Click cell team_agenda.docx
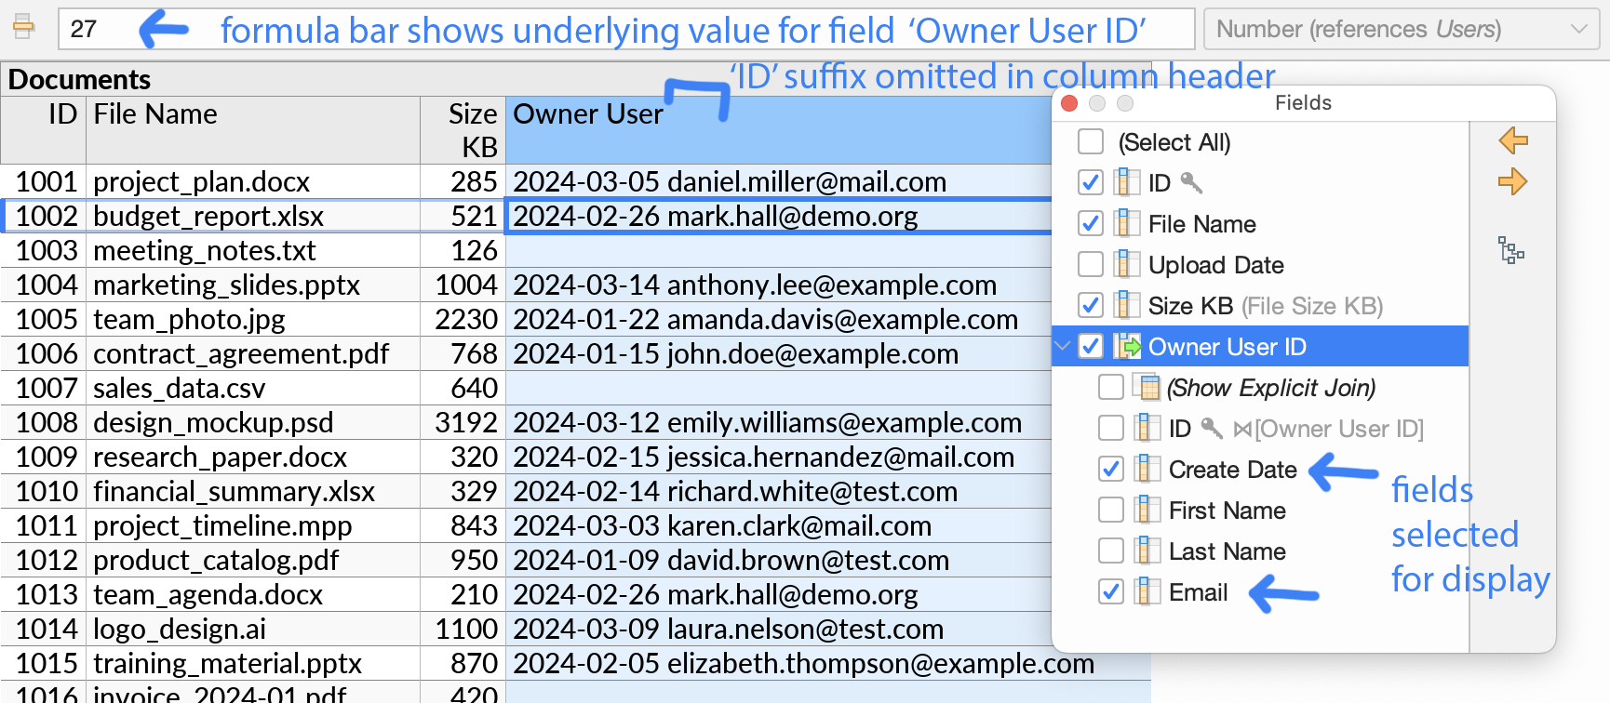The image size is (1610, 703). (x=253, y=594)
